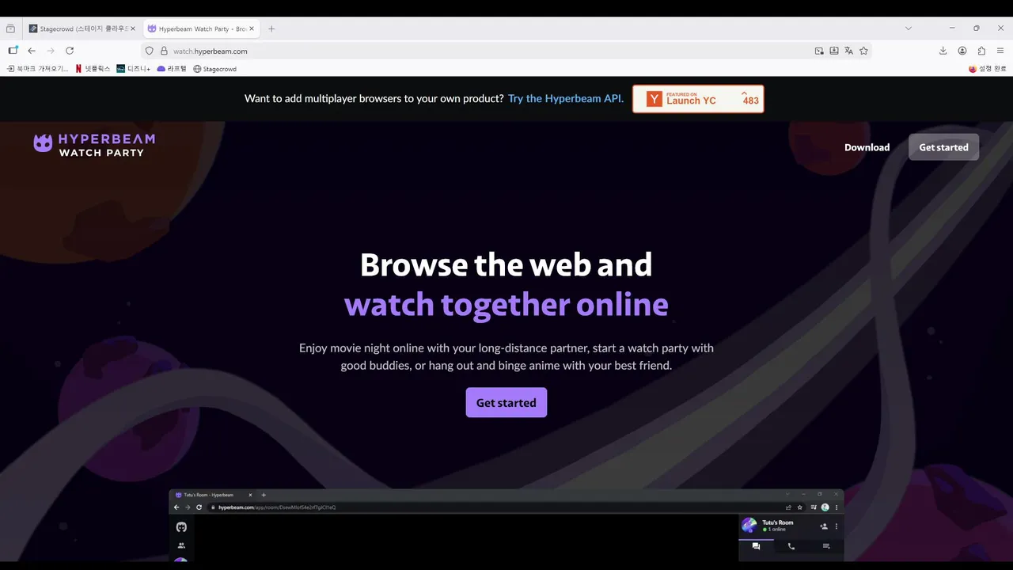Open a new browser tab
Image resolution: width=1013 pixels, height=570 pixels.
271,28
